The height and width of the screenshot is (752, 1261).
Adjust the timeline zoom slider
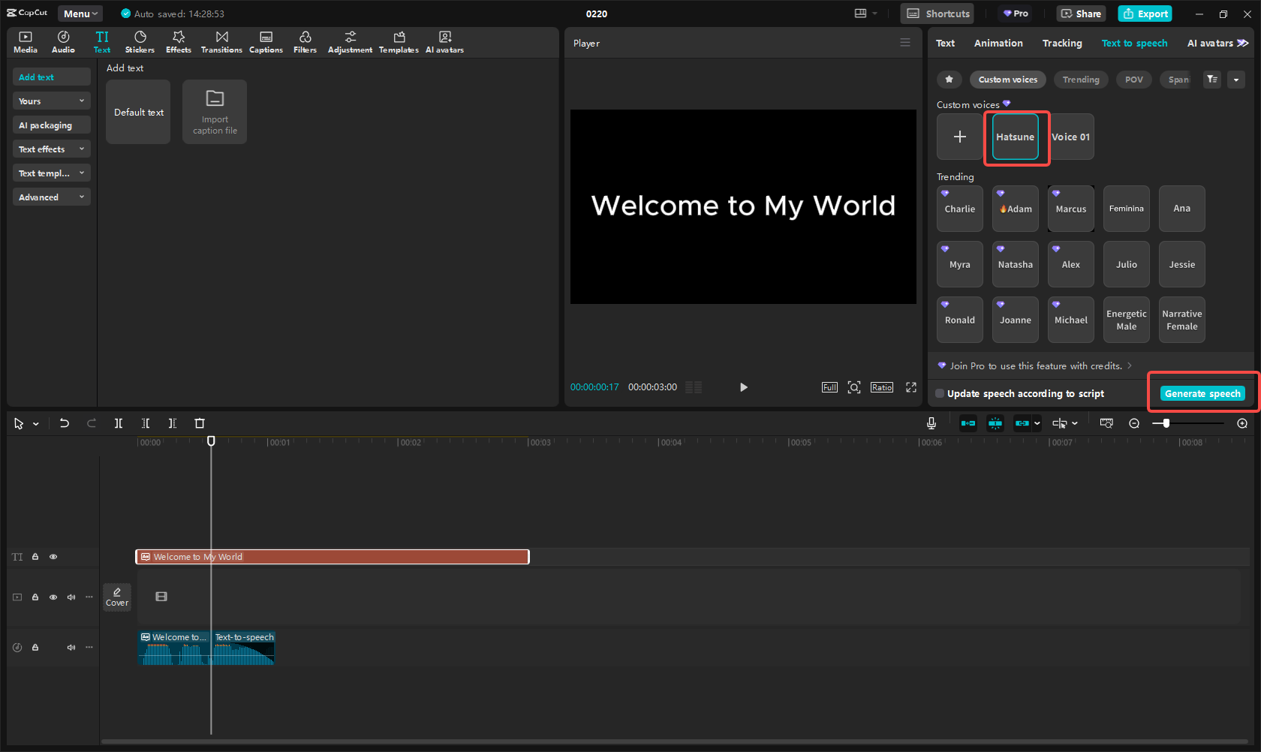click(x=1166, y=423)
